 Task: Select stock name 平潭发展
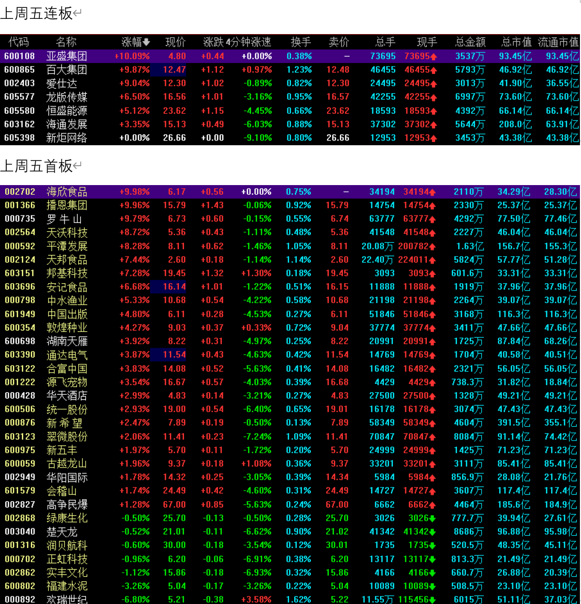tap(67, 246)
